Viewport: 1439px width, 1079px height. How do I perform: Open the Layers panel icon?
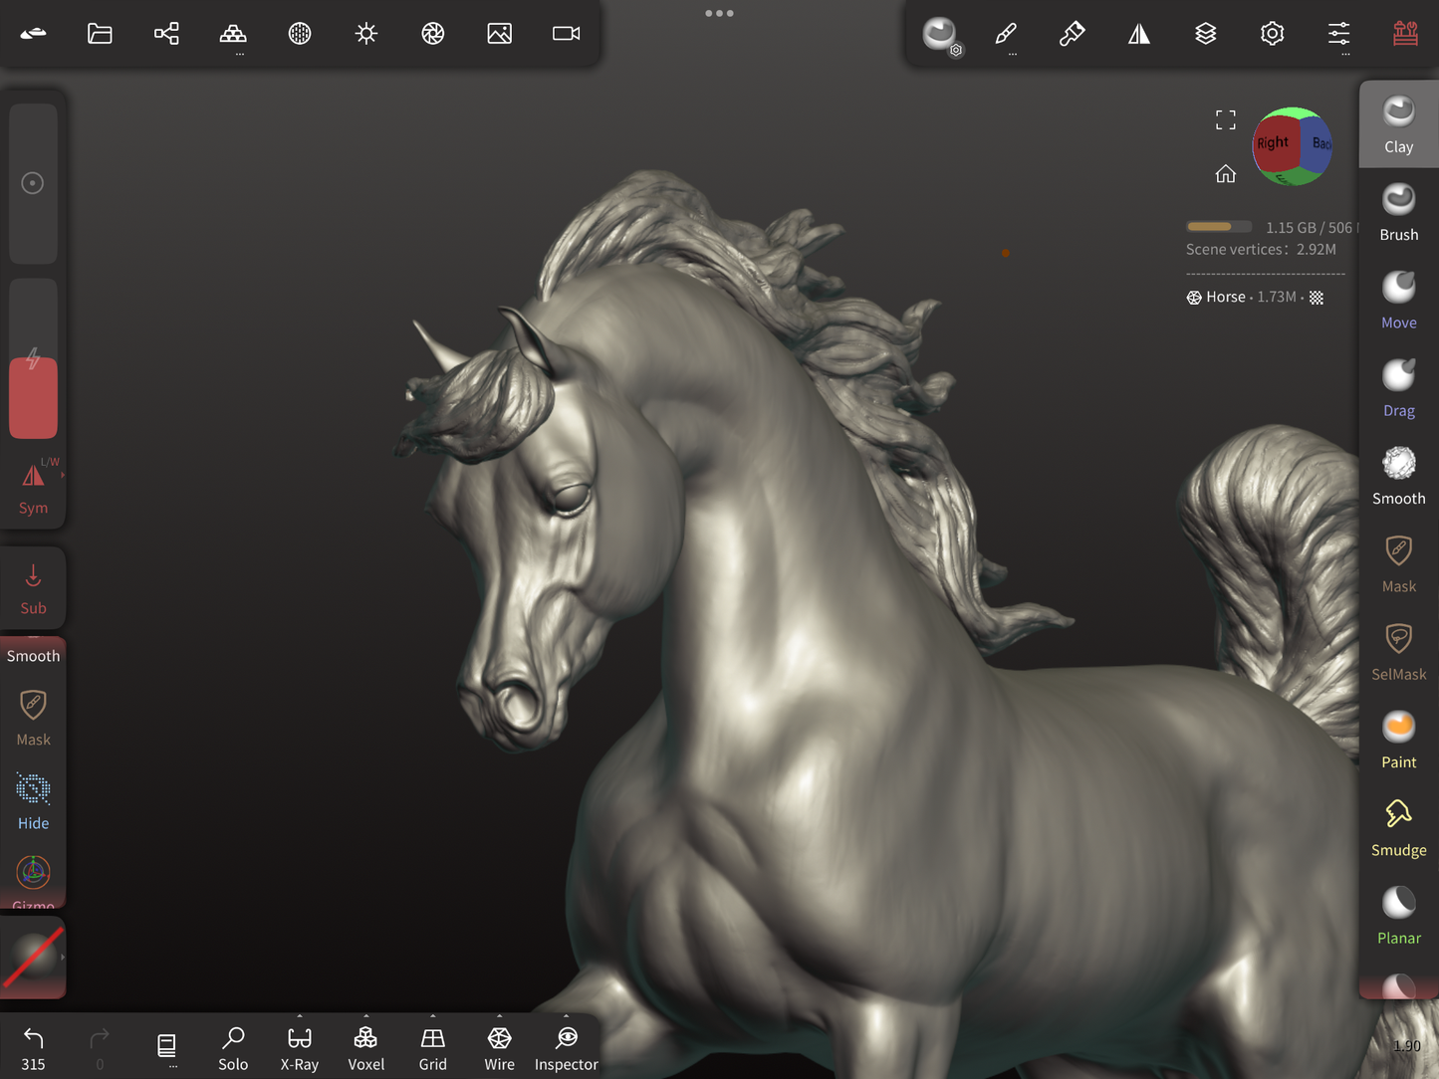[1205, 34]
